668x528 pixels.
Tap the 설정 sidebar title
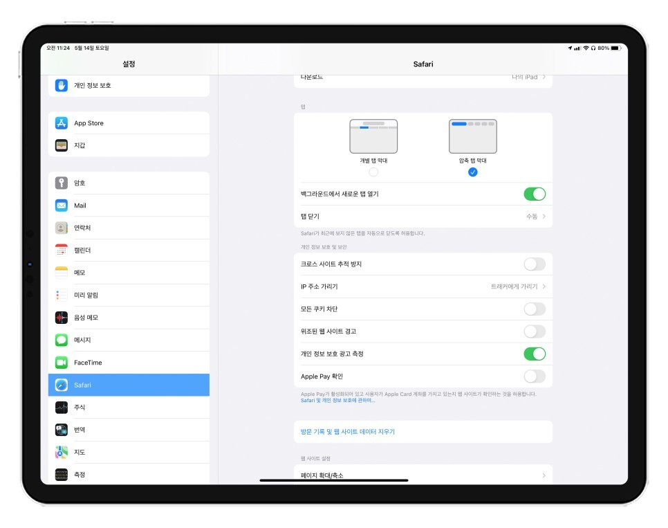point(129,64)
